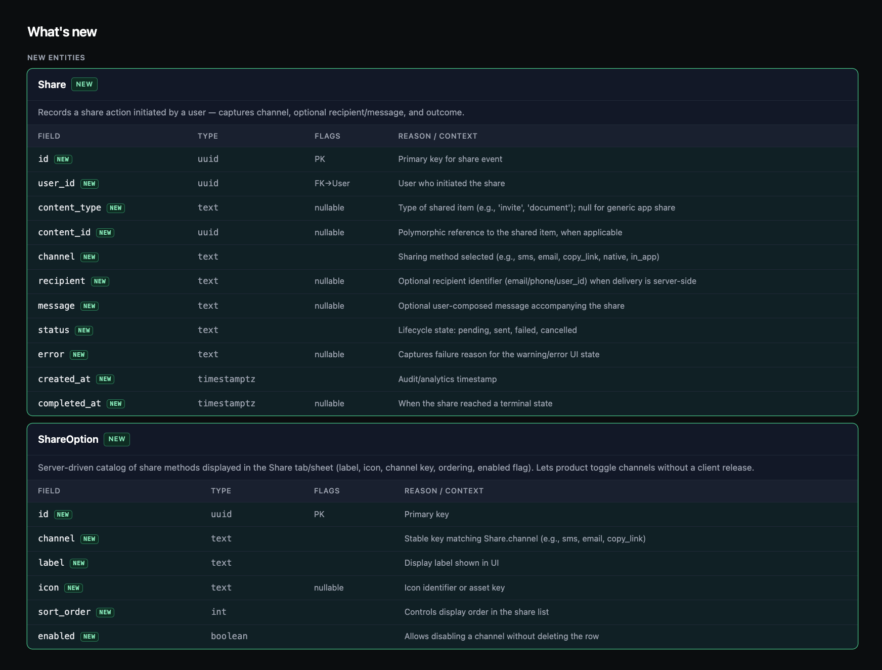Click "When the share reached a terminal state"
The image size is (882, 670).
pos(475,403)
